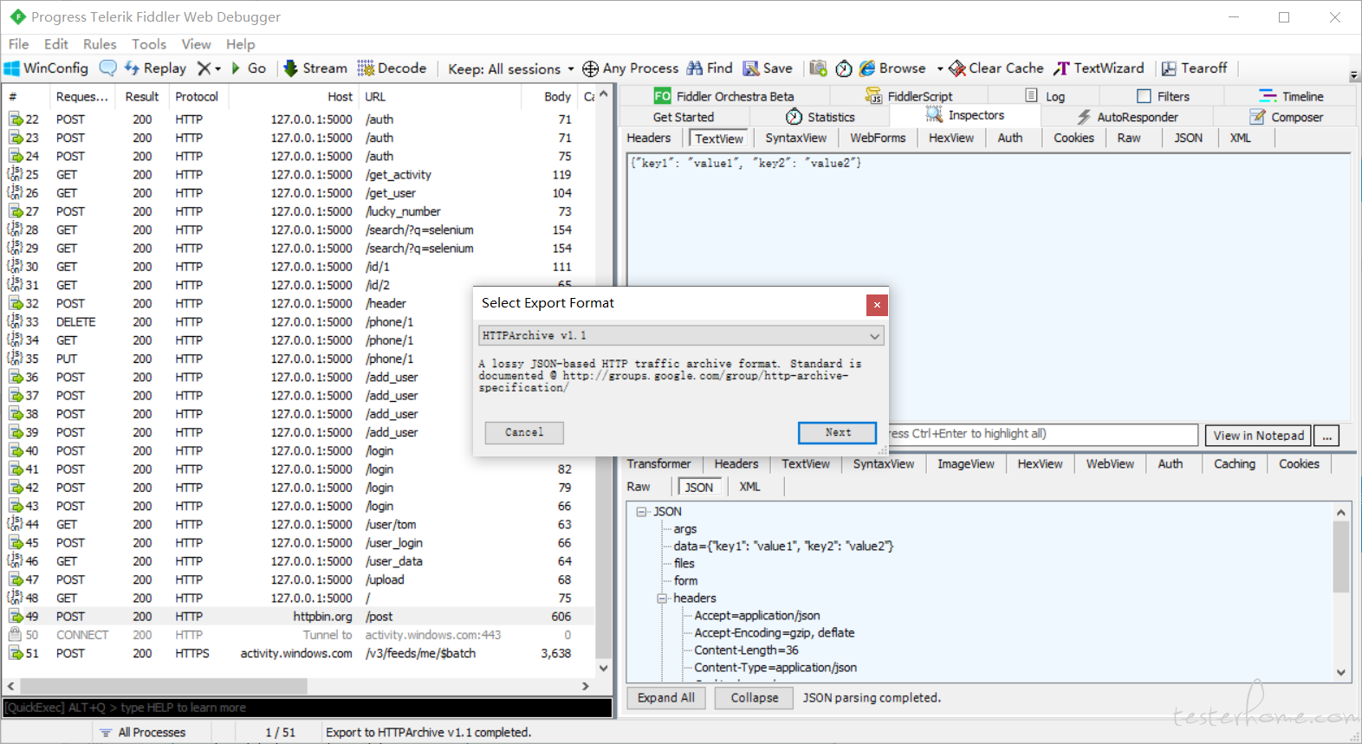
Task: Open the Rules menu
Action: coord(100,44)
